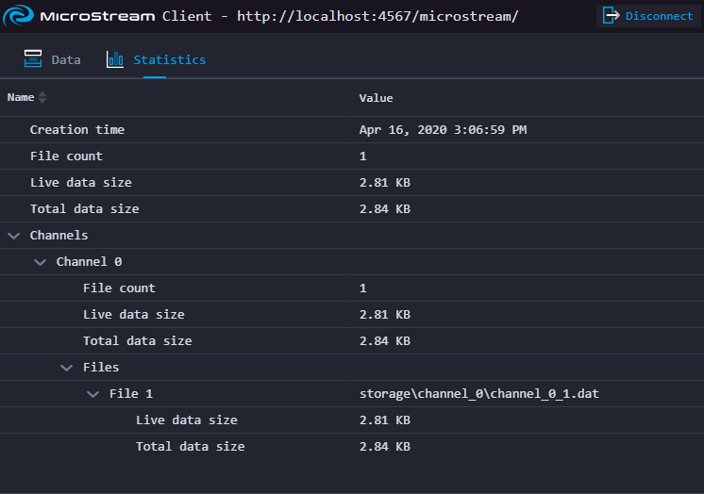The height and width of the screenshot is (494, 704).
Task: Click the Value column header
Action: (376, 98)
